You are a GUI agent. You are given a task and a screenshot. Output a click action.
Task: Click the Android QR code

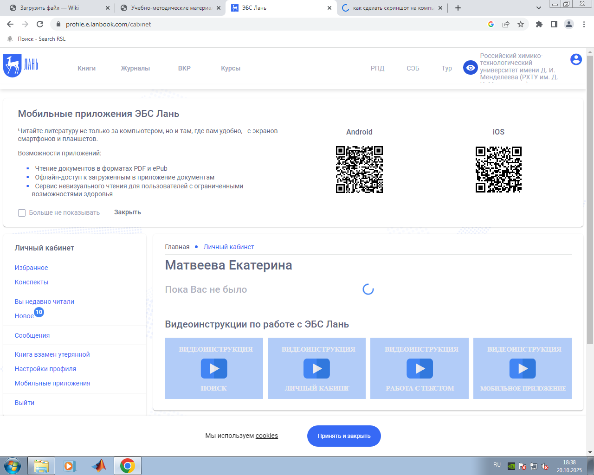[359, 169]
